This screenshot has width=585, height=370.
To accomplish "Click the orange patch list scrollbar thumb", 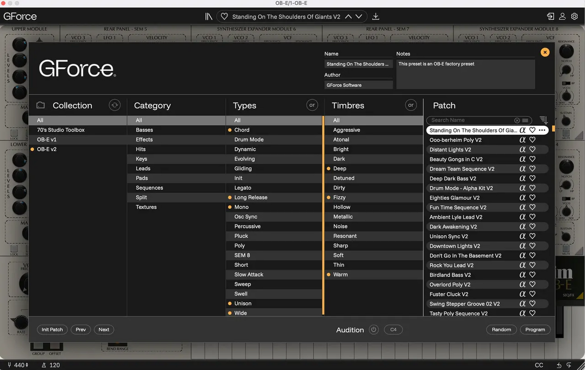I will tap(553, 129).
